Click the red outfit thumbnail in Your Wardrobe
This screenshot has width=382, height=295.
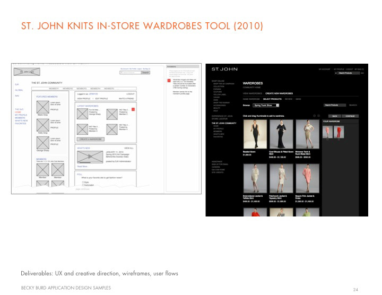(x=338, y=132)
